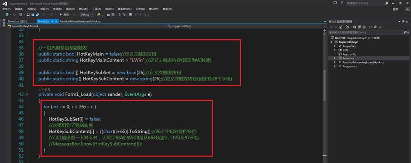Click the Open File toolbar icon

click(28, 14)
